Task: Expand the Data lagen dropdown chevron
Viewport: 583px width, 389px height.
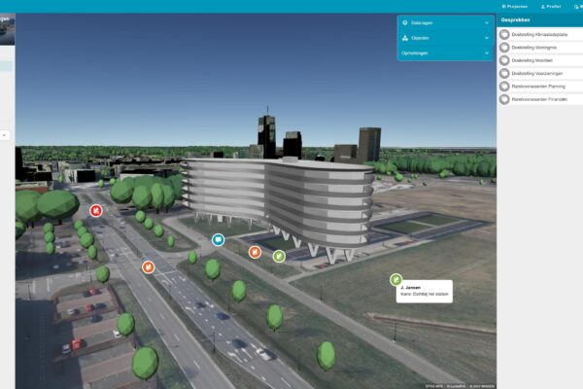Action: [x=487, y=22]
